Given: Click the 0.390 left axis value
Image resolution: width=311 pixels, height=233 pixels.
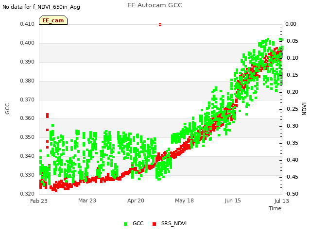Looking at the screenshot, I should [x=27, y=62].
